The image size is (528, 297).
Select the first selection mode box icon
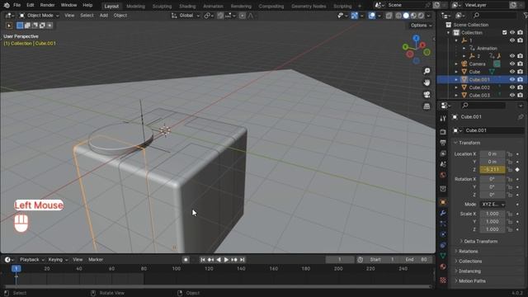coord(20,26)
